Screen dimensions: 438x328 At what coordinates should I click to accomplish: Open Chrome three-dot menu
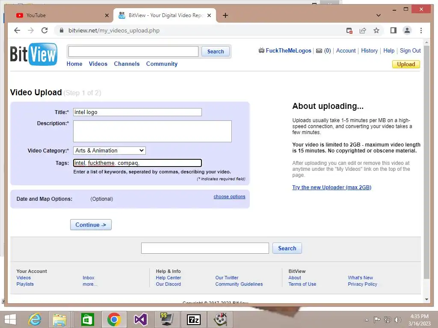421,30
